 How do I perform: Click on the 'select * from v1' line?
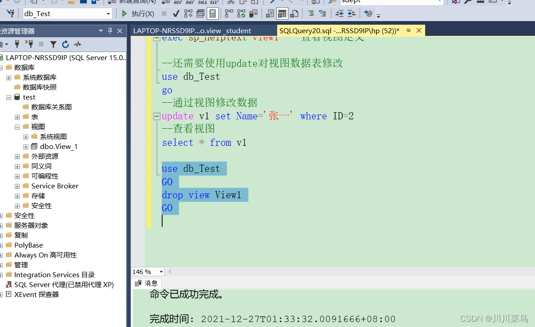[x=204, y=143]
